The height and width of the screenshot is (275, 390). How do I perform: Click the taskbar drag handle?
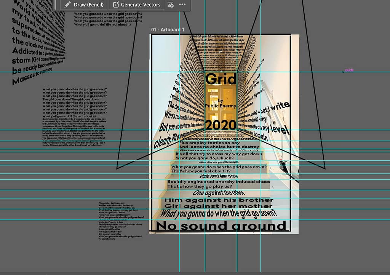pos(55,5)
